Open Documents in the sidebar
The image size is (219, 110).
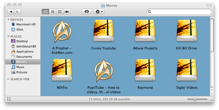[x=23, y=57]
